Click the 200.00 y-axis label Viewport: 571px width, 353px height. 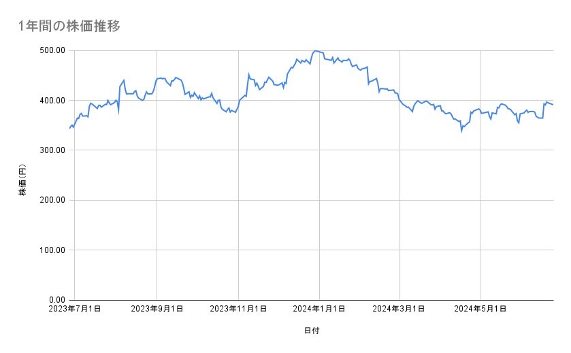pos(52,200)
